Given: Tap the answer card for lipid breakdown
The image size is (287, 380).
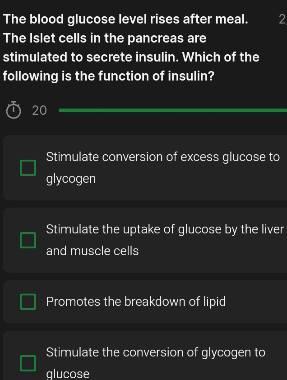Looking at the screenshot, I should 144,301.
